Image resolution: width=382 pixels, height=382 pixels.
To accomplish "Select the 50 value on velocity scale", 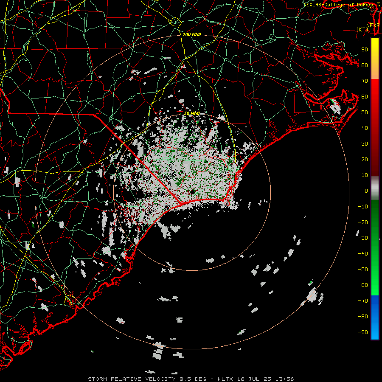I will tap(365, 112).
